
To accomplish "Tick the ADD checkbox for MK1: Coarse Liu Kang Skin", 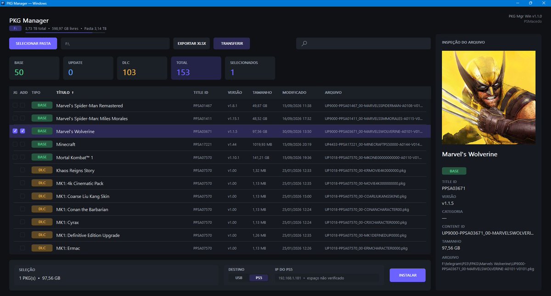I will tap(22, 196).
